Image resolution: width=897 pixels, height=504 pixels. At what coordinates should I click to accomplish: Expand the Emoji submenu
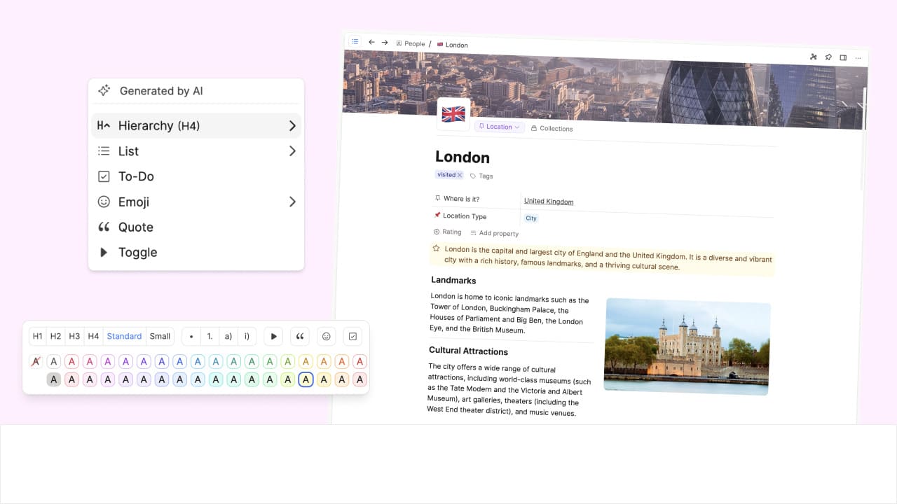(x=292, y=202)
